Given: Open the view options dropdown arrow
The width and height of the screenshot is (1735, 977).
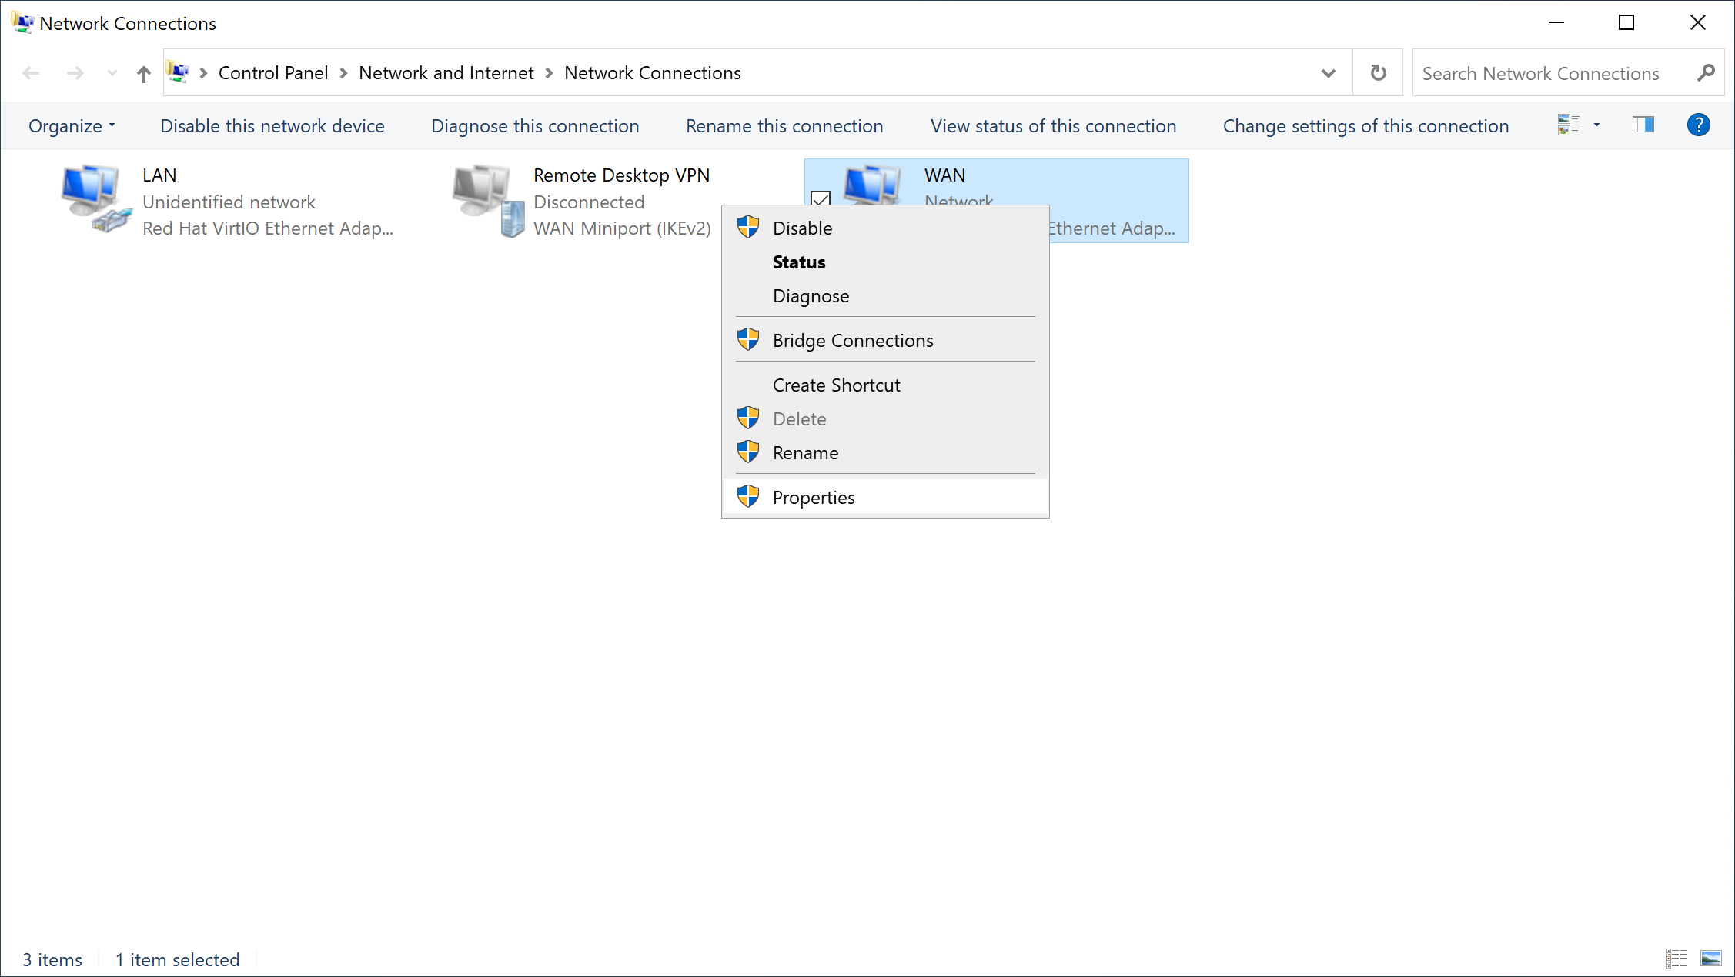Looking at the screenshot, I should [x=1596, y=125].
